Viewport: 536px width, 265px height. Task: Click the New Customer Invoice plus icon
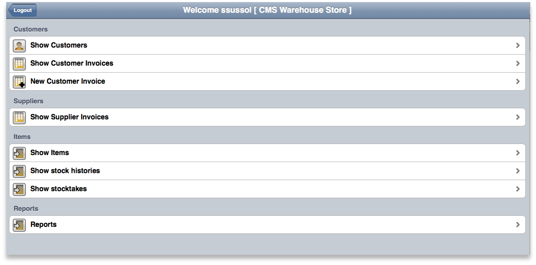pos(19,82)
